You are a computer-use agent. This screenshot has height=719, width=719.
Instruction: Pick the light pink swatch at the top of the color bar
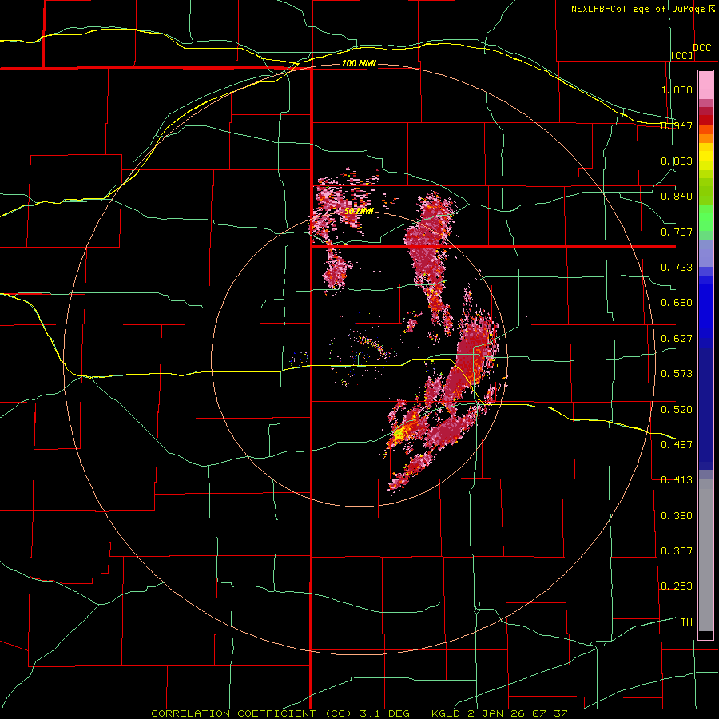pyautogui.click(x=705, y=85)
